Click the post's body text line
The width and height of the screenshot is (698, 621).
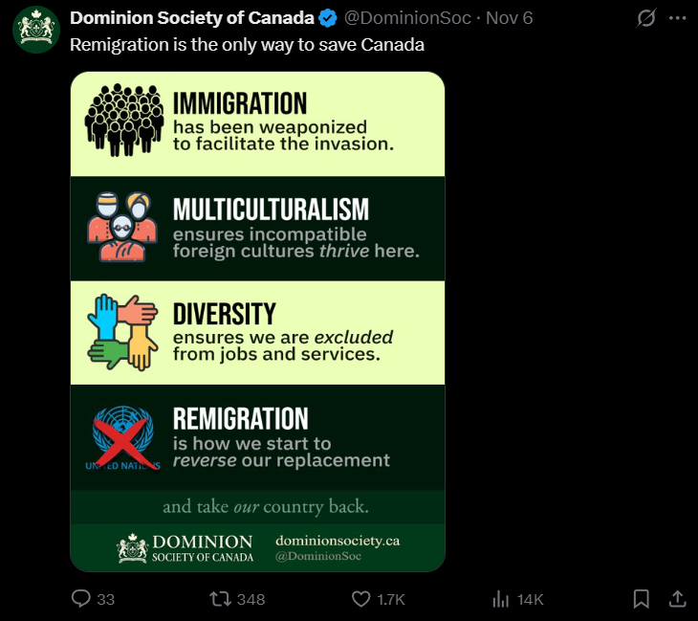click(247, 45)
